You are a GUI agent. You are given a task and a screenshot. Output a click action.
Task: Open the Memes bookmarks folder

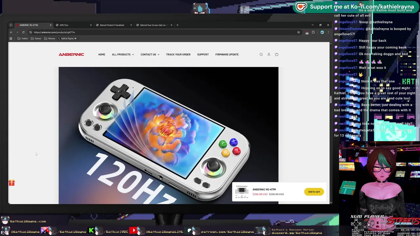tap(50, 38)
